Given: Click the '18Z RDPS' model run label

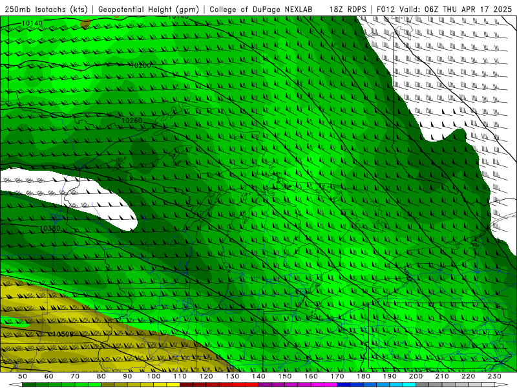Looking at the screenshot, I should click(x=348, y=10).
